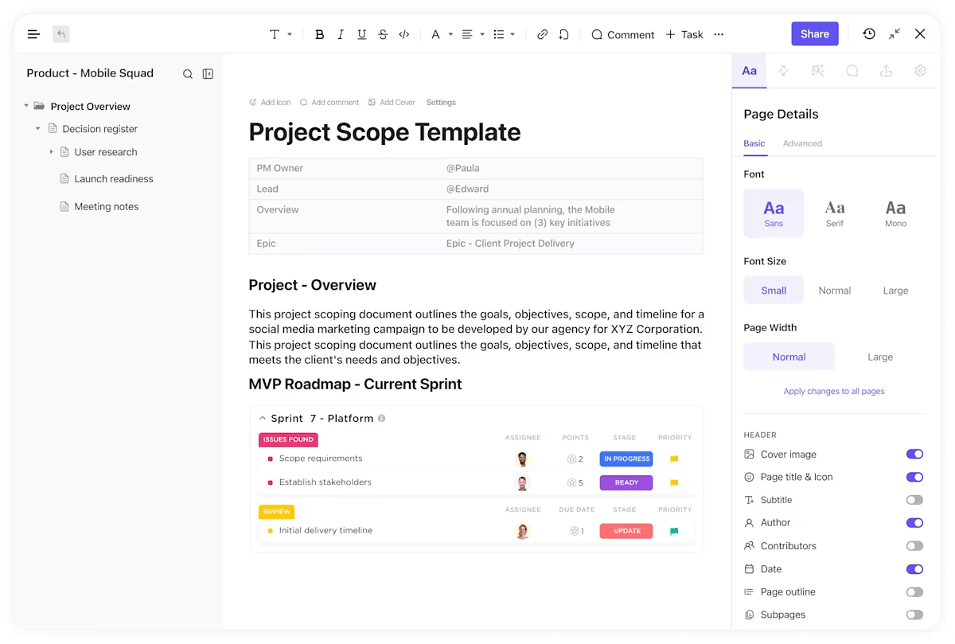This screenshot has height=644, width=955.
Task: Open the text style dropdown
Action: tap(279, 34)
